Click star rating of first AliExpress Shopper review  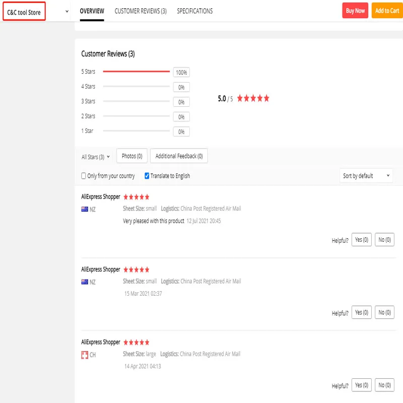(x=136, y=197)
